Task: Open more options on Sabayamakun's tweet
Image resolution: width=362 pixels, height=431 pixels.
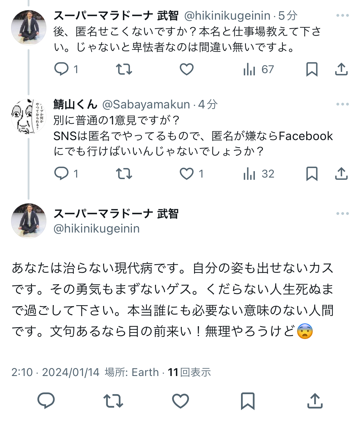Action: [x=342, y=104]
